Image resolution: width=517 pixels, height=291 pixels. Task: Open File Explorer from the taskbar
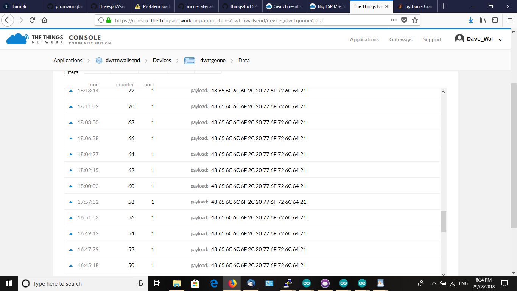click(176, 283)
